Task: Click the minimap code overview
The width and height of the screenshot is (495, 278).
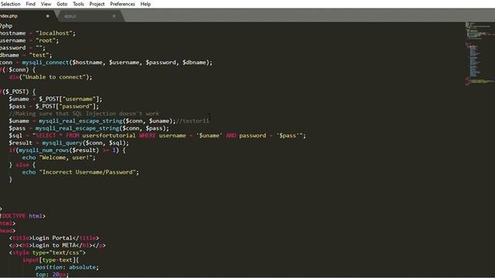Action: pyautogui.click(x=480, y=53)
